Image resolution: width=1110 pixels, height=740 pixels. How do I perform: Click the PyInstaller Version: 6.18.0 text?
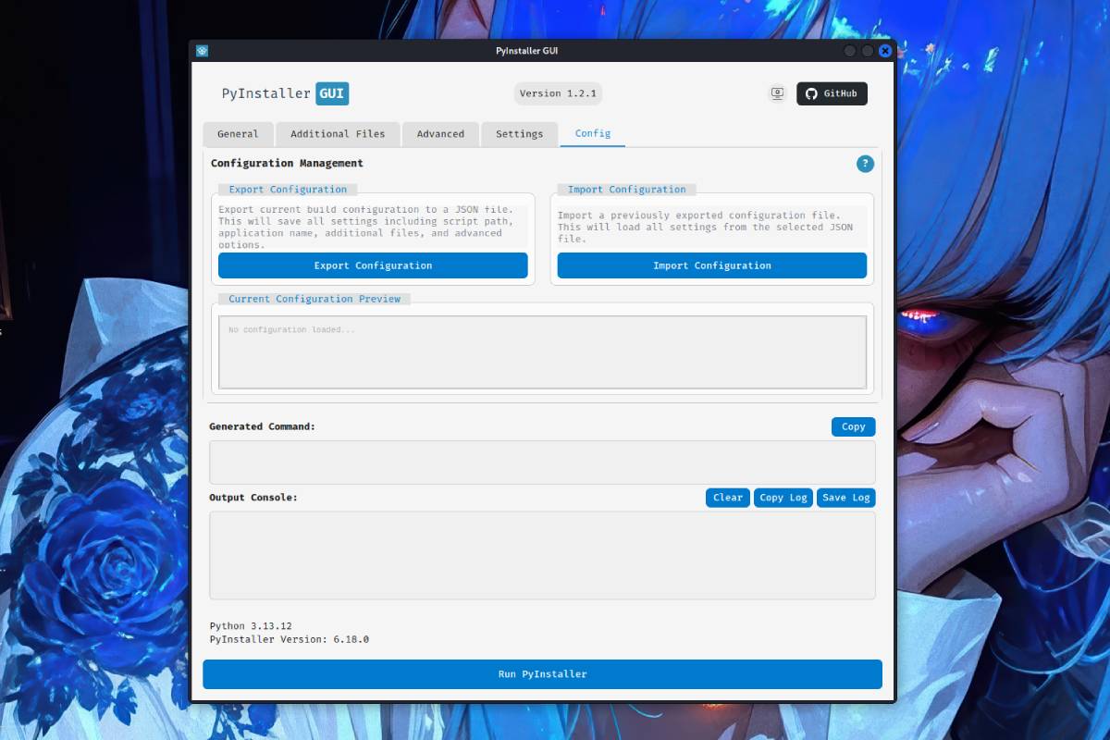point(290,639)
